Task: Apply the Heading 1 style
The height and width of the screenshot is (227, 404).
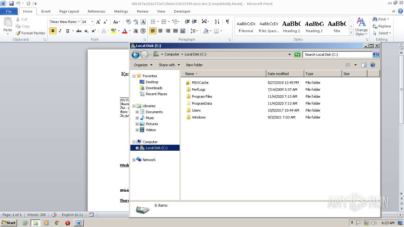Action: tap(291, 26)
